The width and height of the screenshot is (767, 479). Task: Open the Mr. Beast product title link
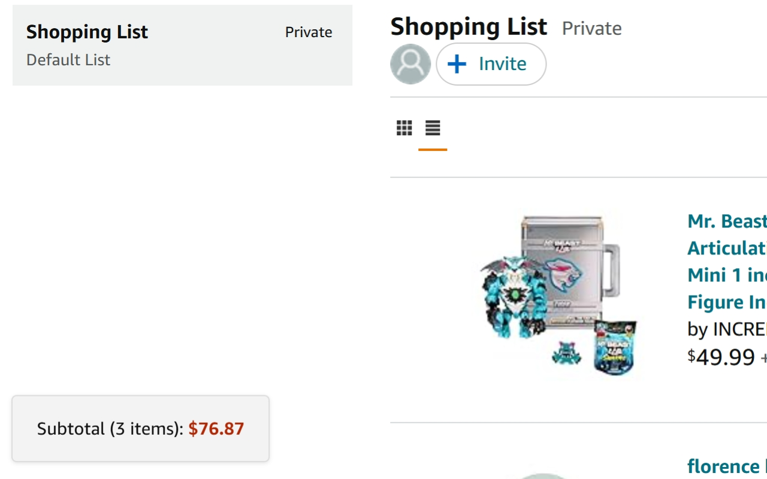[727, 221]
